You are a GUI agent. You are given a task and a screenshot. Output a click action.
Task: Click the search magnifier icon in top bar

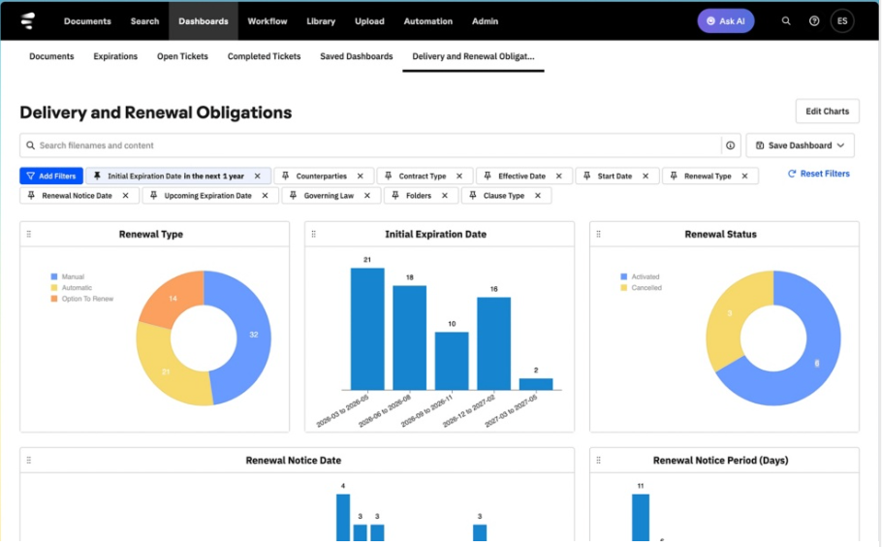786,20
